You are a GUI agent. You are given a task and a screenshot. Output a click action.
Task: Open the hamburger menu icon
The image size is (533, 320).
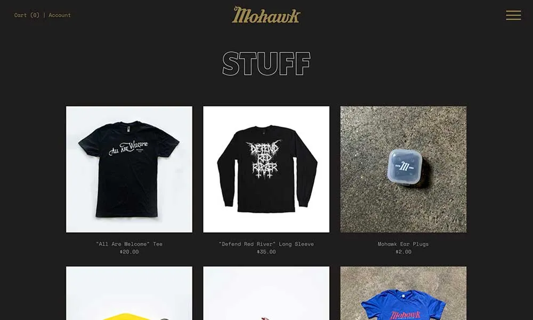click(x=513, y=15)
